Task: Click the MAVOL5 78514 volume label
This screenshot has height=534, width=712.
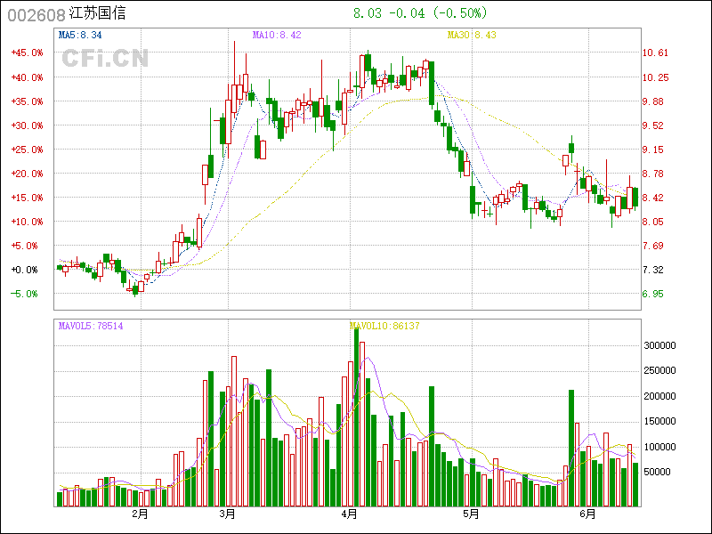Action: [x=91, y=327]
